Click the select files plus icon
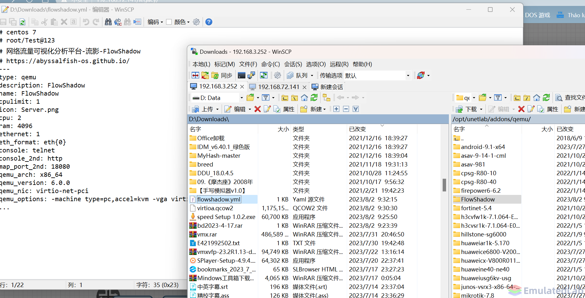 [336, 109]
